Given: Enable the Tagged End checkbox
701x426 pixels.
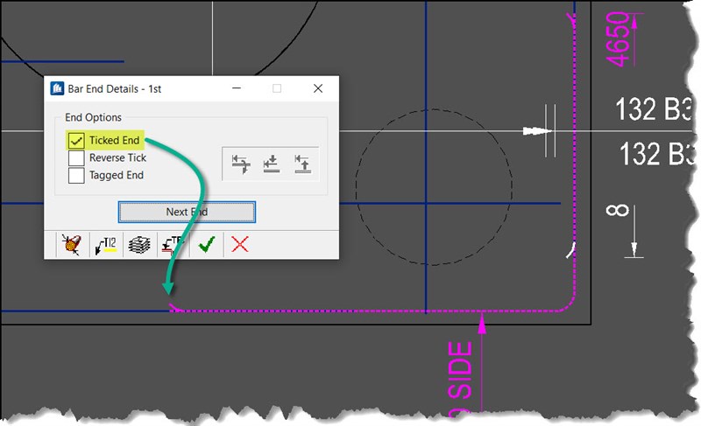Looking at the screenshot, I should 76,175.
